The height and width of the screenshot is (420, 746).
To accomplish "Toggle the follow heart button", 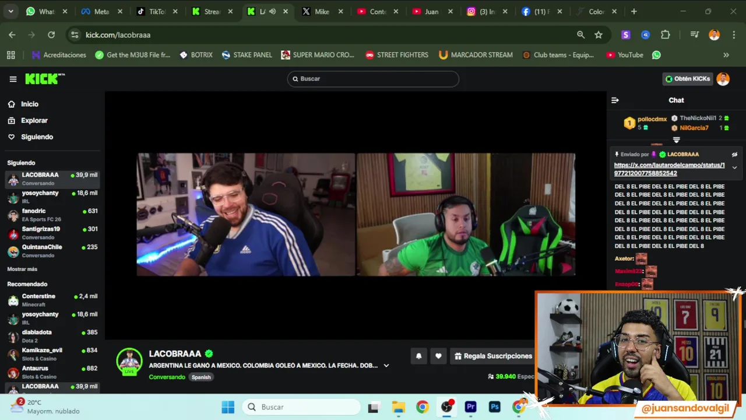I will pos(438,356).
